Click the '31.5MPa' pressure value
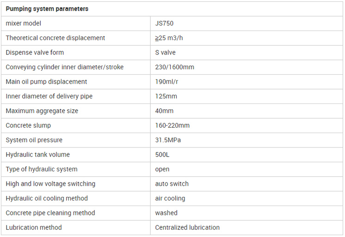This screenshot has width=345, height=237. tap(168, 140)
